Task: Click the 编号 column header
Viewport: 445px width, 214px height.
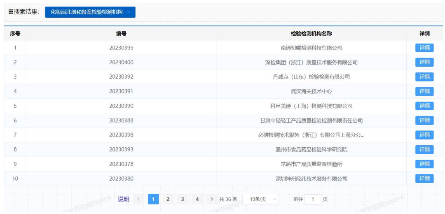Action: click(121, 34)
